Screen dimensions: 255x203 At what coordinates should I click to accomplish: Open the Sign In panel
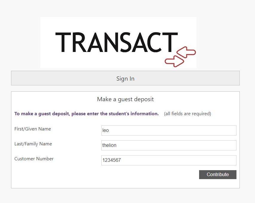point(125,78)
